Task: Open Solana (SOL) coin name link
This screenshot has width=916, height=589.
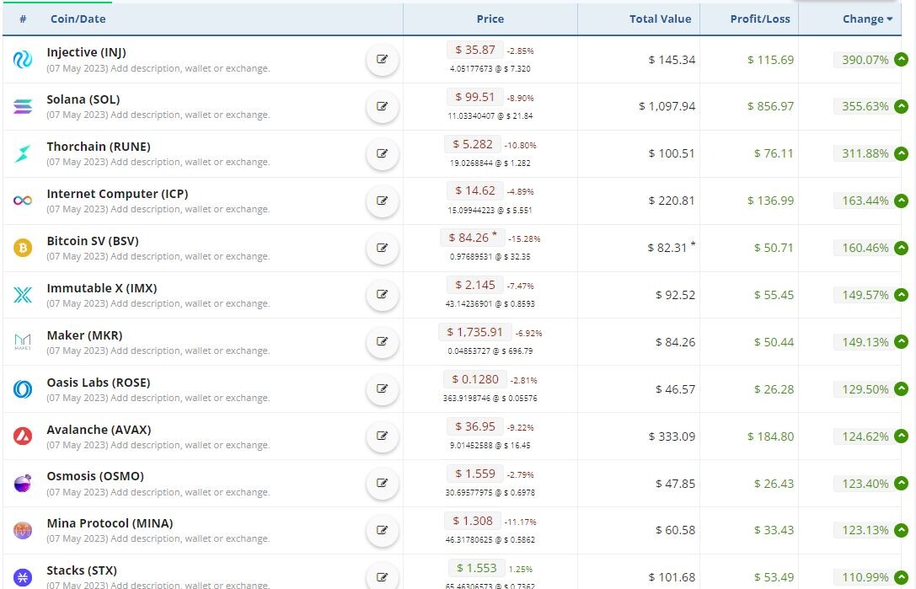Action: click(83, 99)
